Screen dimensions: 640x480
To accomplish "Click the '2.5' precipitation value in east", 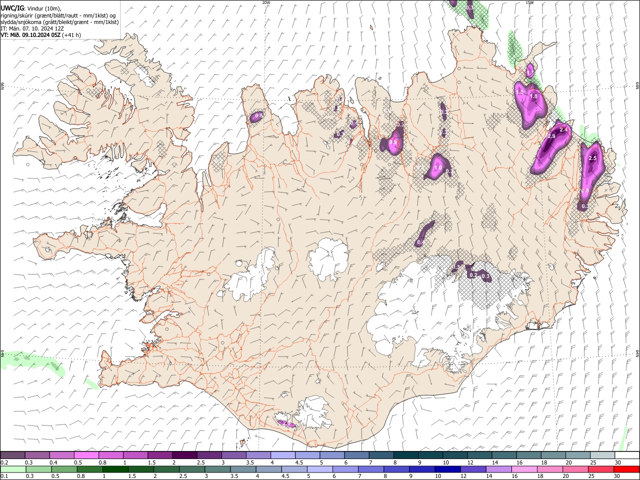I will 593,158.
